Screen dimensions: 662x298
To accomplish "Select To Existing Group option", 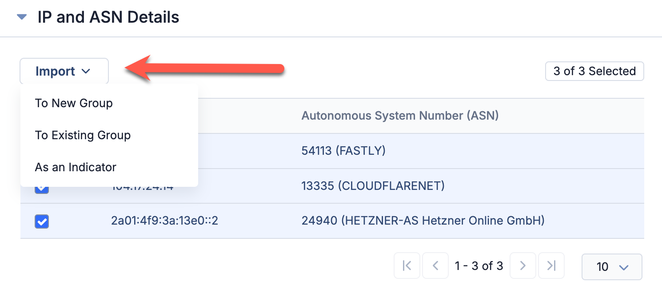I will point(83,135).
